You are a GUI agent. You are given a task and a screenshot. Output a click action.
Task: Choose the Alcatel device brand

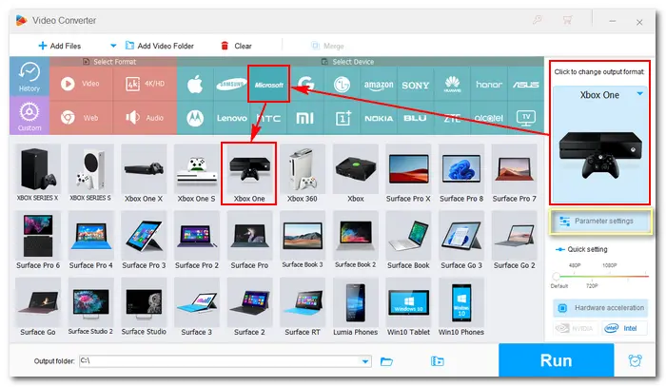click(489, 118)
